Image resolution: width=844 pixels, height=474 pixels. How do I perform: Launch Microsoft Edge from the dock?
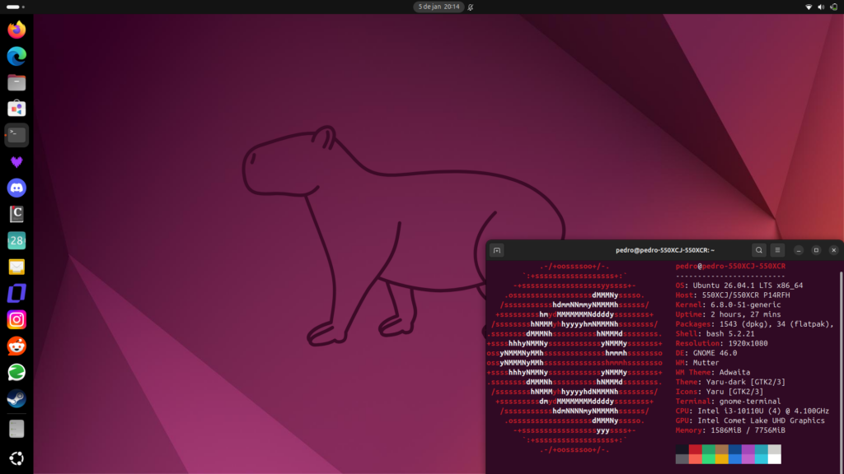tap(16, 55)
